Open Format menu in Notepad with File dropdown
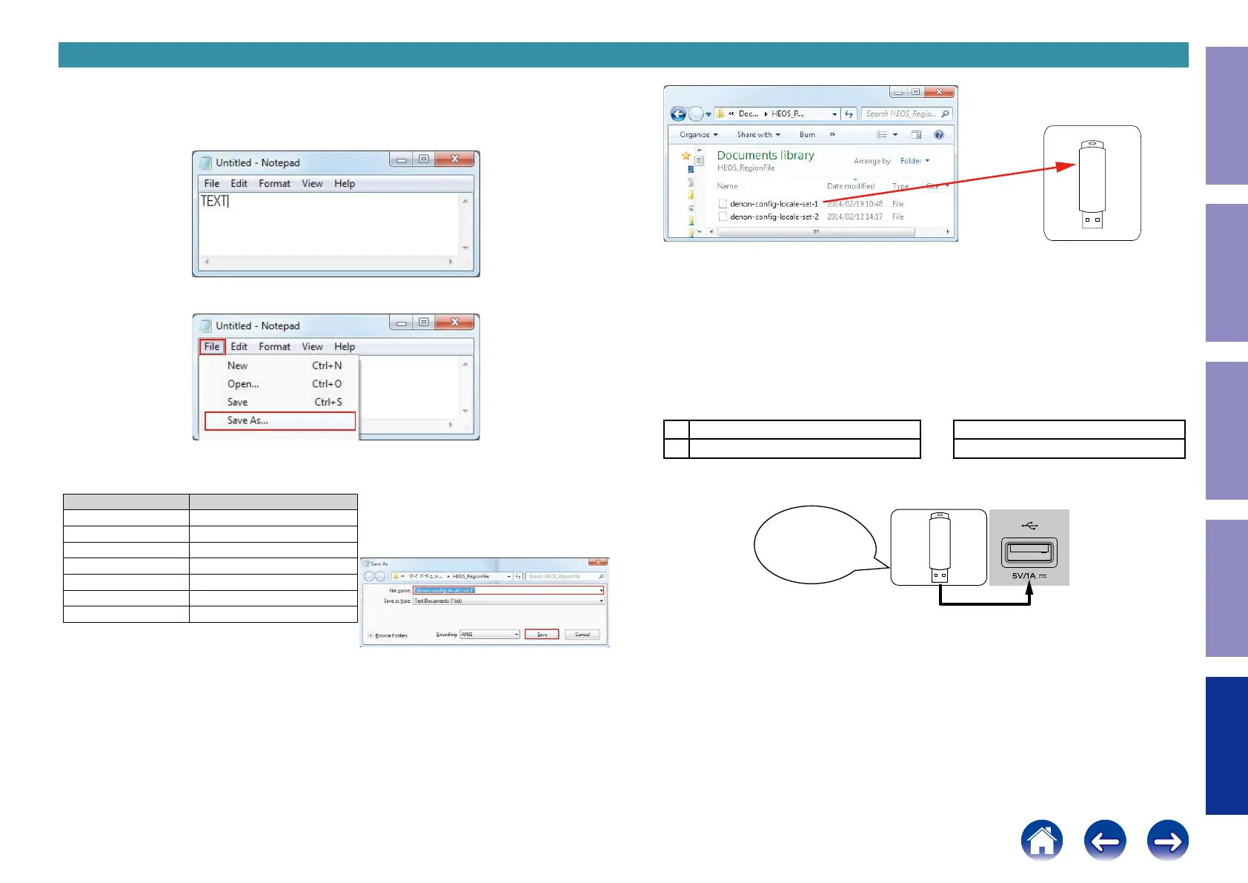The width and height of the screenshot is (1248, 883). 274,346
